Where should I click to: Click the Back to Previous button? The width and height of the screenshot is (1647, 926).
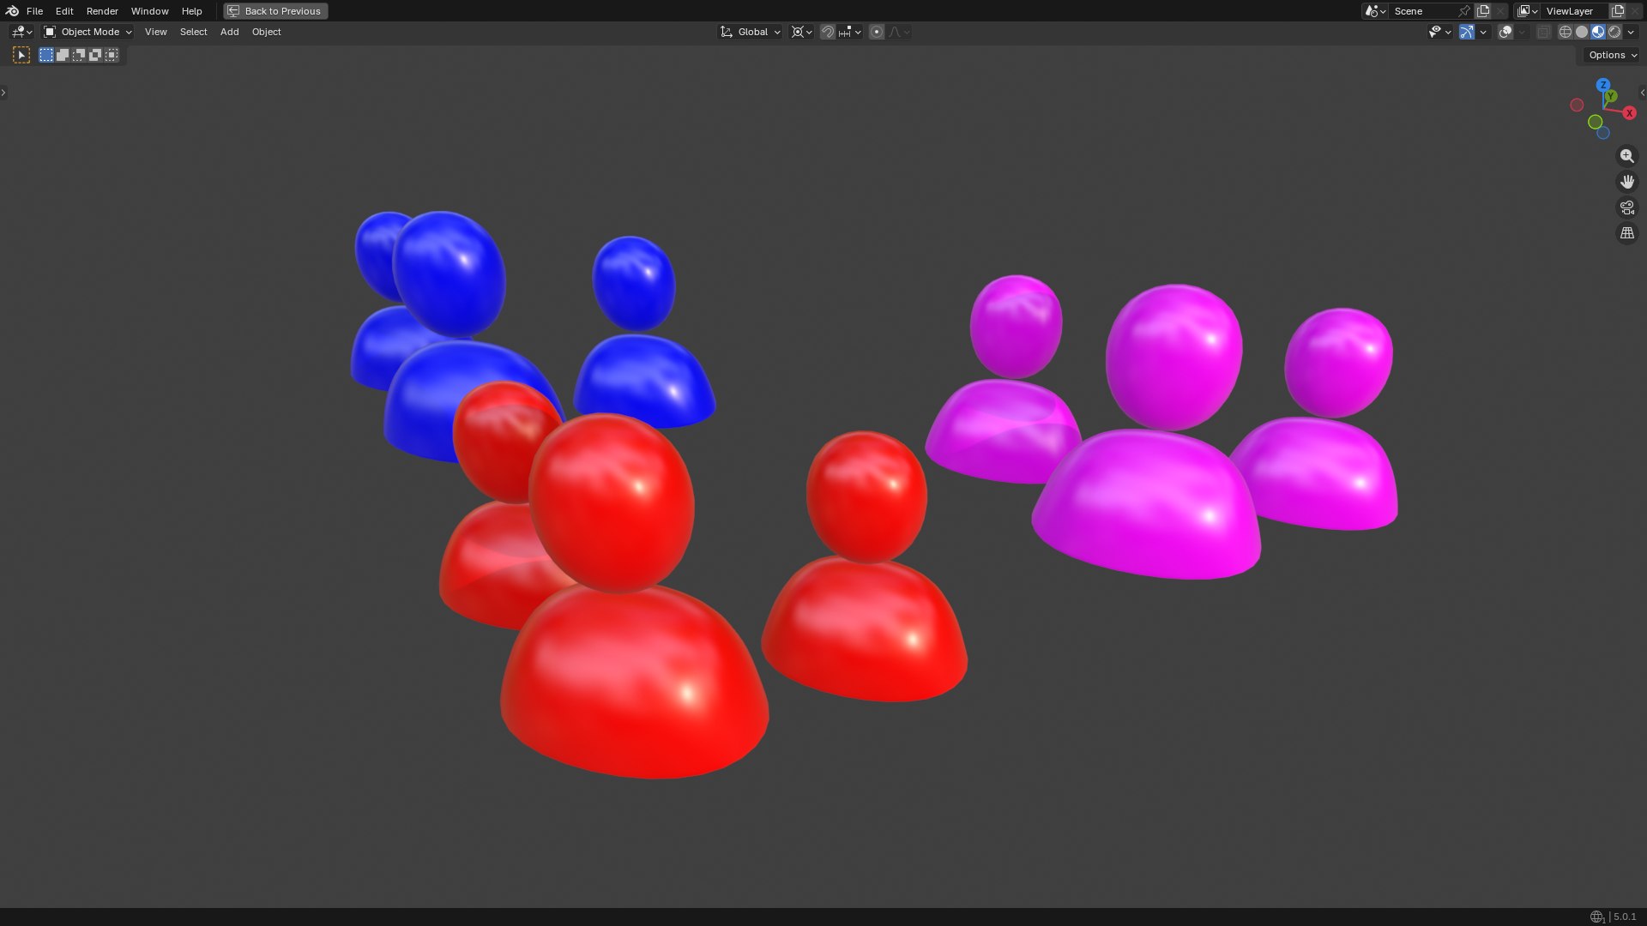(x=275, y=11)
